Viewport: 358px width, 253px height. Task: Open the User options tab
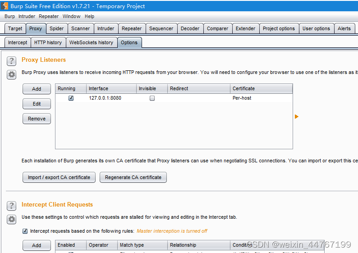[316, 28]
